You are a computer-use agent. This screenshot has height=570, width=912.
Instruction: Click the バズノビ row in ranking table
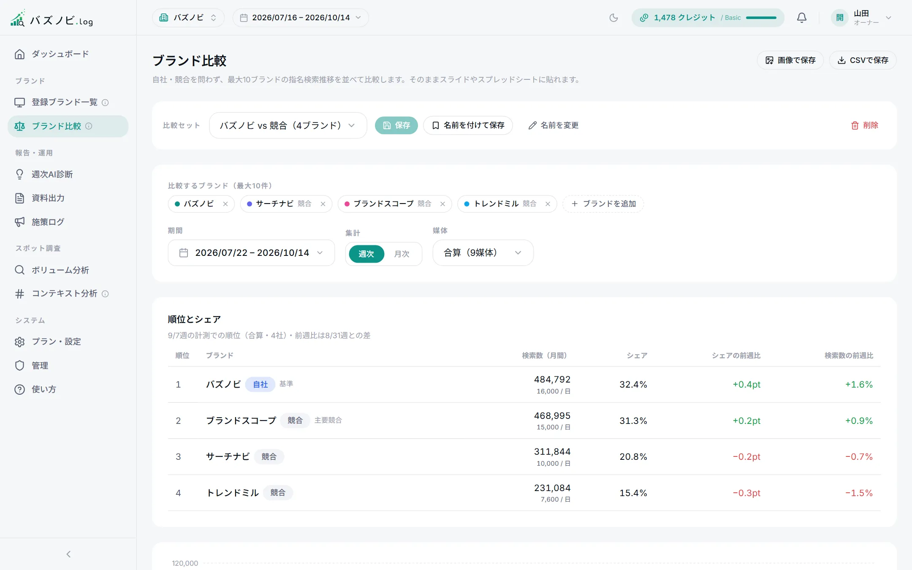[524, 385]
